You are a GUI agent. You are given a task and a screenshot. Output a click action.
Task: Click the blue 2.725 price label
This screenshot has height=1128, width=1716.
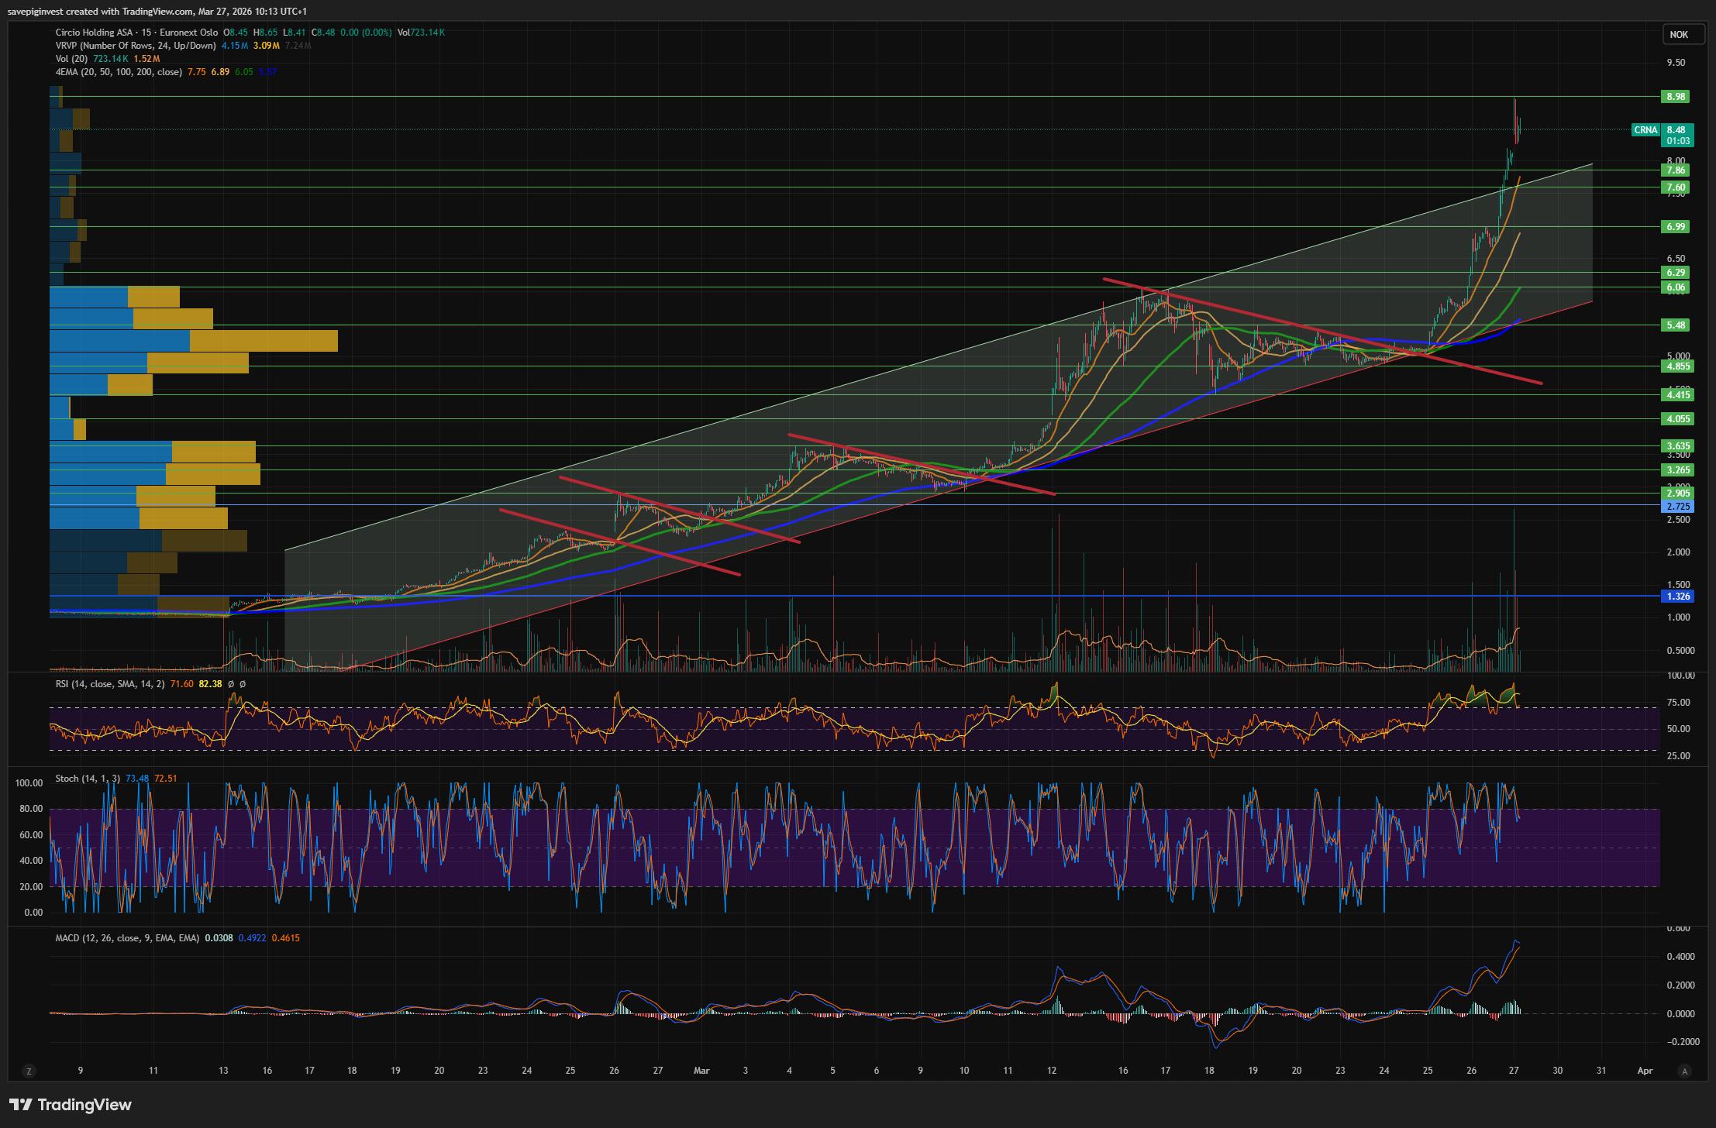click(x=1677, y=507)
